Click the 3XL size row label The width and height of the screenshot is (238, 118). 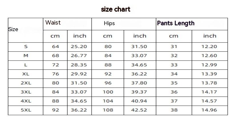[x=26, y=92]
